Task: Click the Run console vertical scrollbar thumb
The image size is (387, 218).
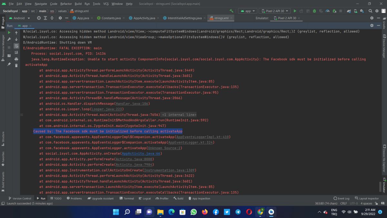Action: click(x=380, y=187)
